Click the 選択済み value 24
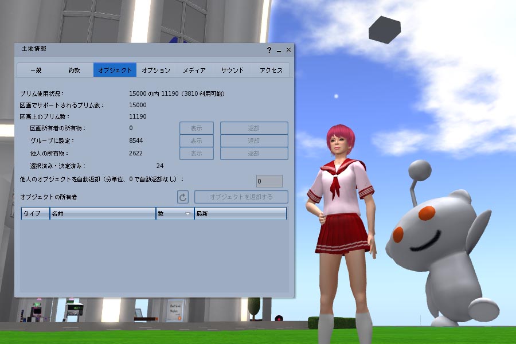The height and width of the screenshot is (344, 516). (x=160, y=166)
